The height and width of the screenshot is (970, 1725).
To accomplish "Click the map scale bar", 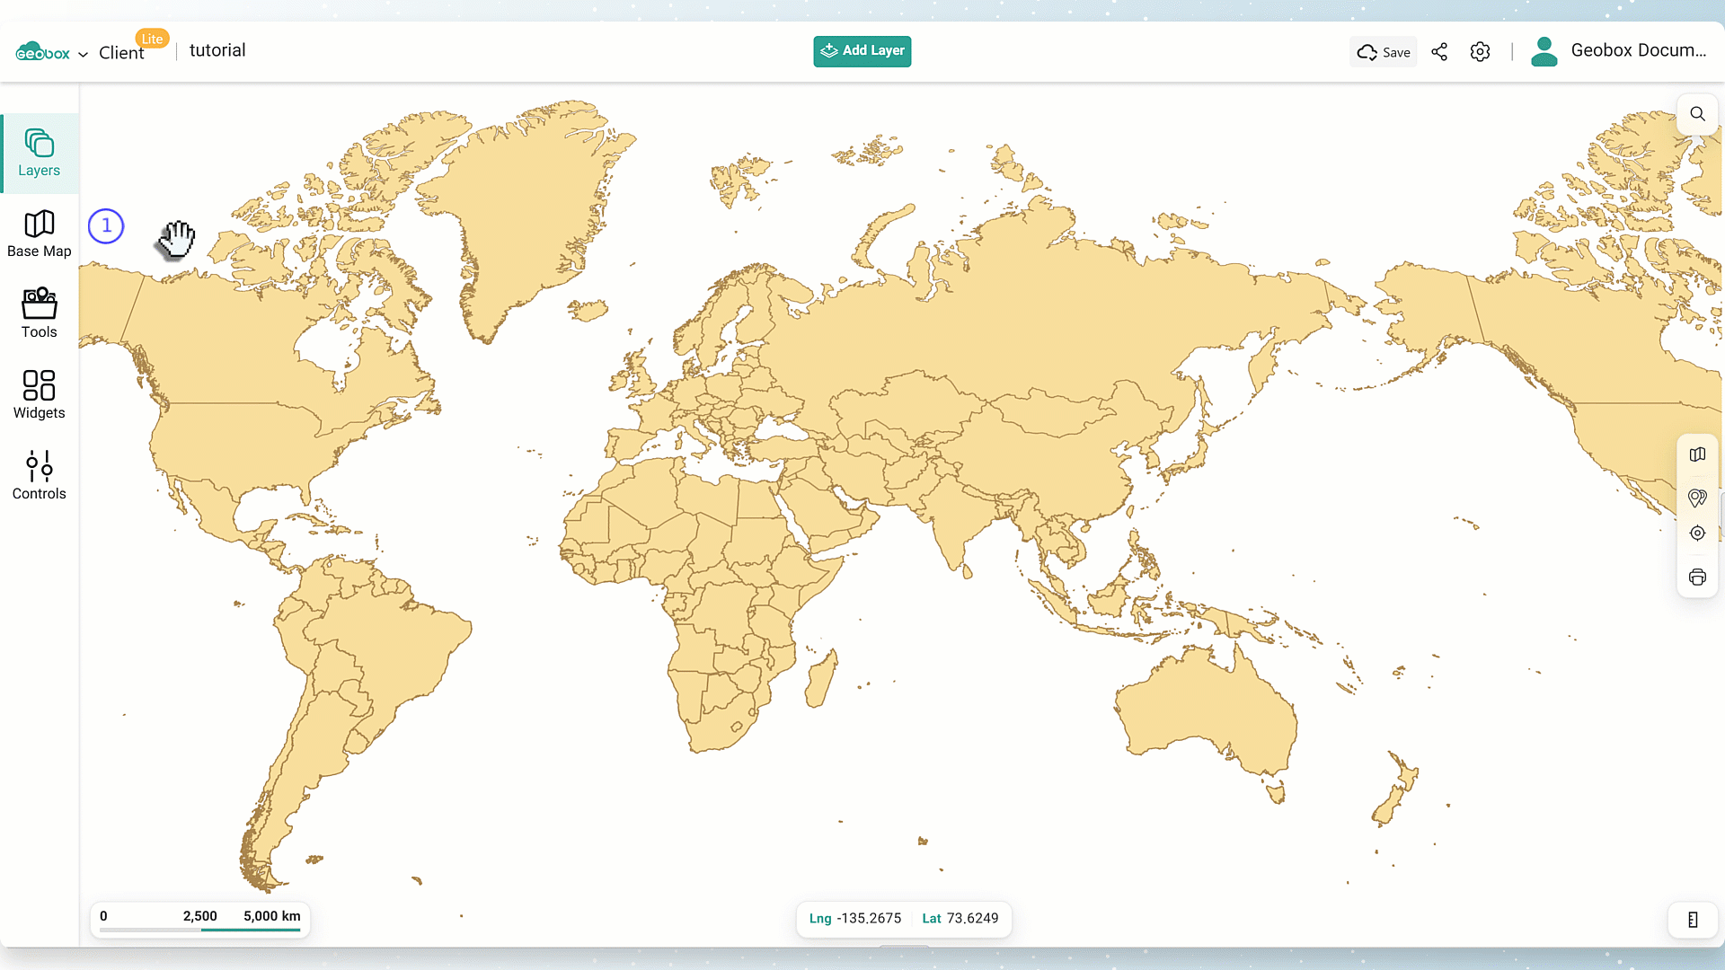I will (x=200, y=920).
